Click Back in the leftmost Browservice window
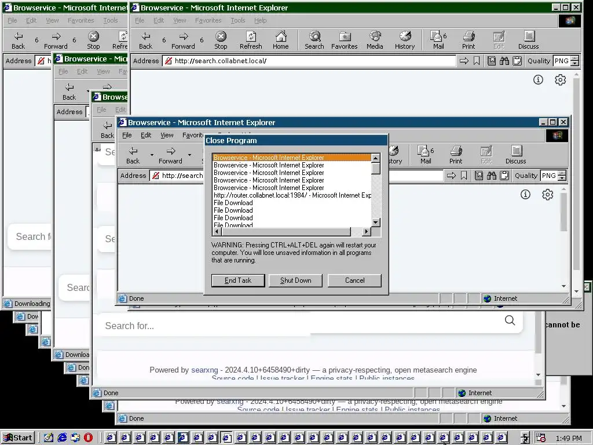Screen dimensions: 593x445 tap(18, 40)
